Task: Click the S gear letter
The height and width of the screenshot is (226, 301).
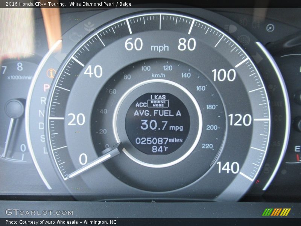Action: click(x=43, y=138)
